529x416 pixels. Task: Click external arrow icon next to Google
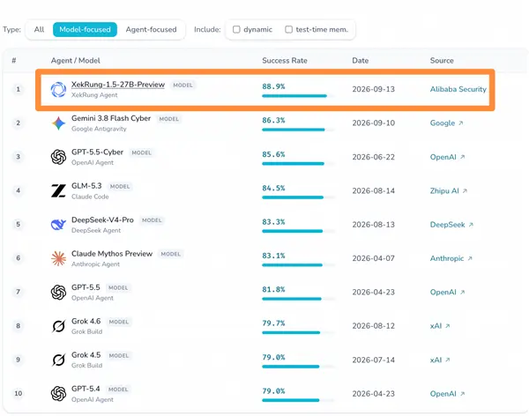pyautogui.click(x=461, y=123)
